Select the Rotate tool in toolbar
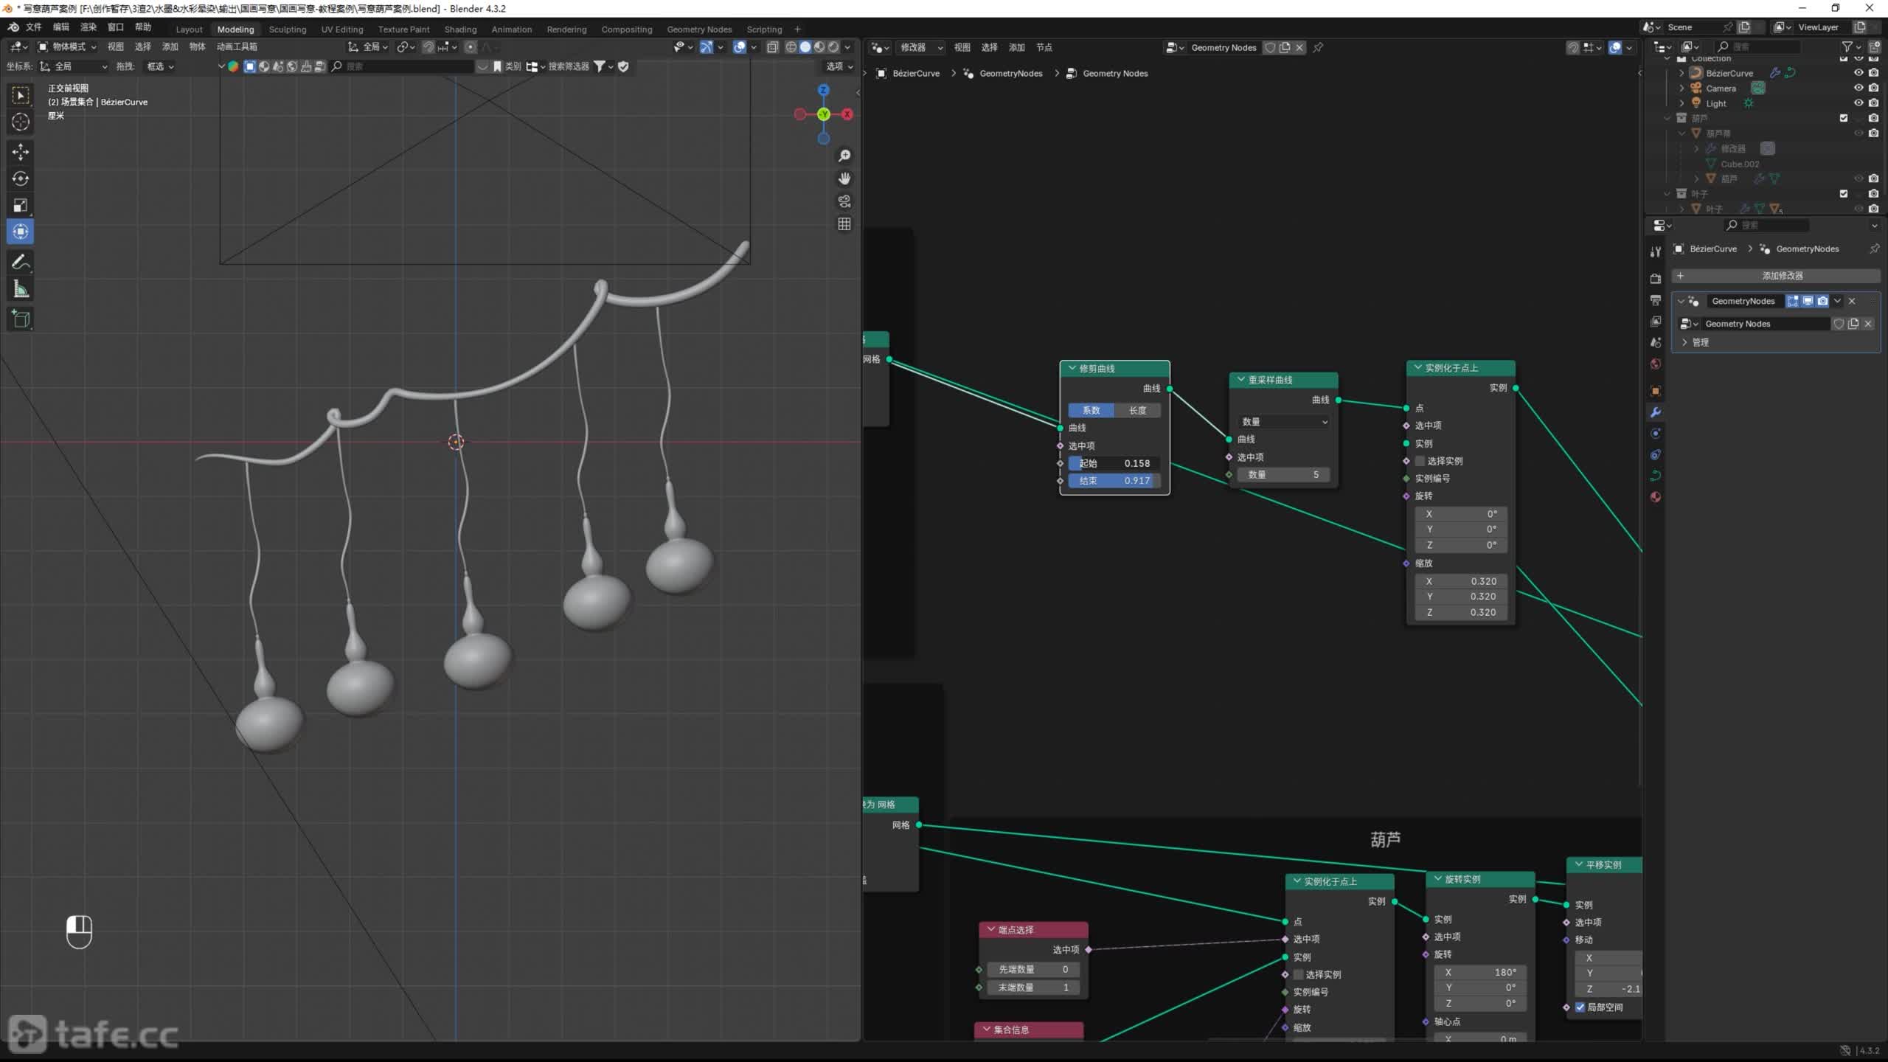 21,178
